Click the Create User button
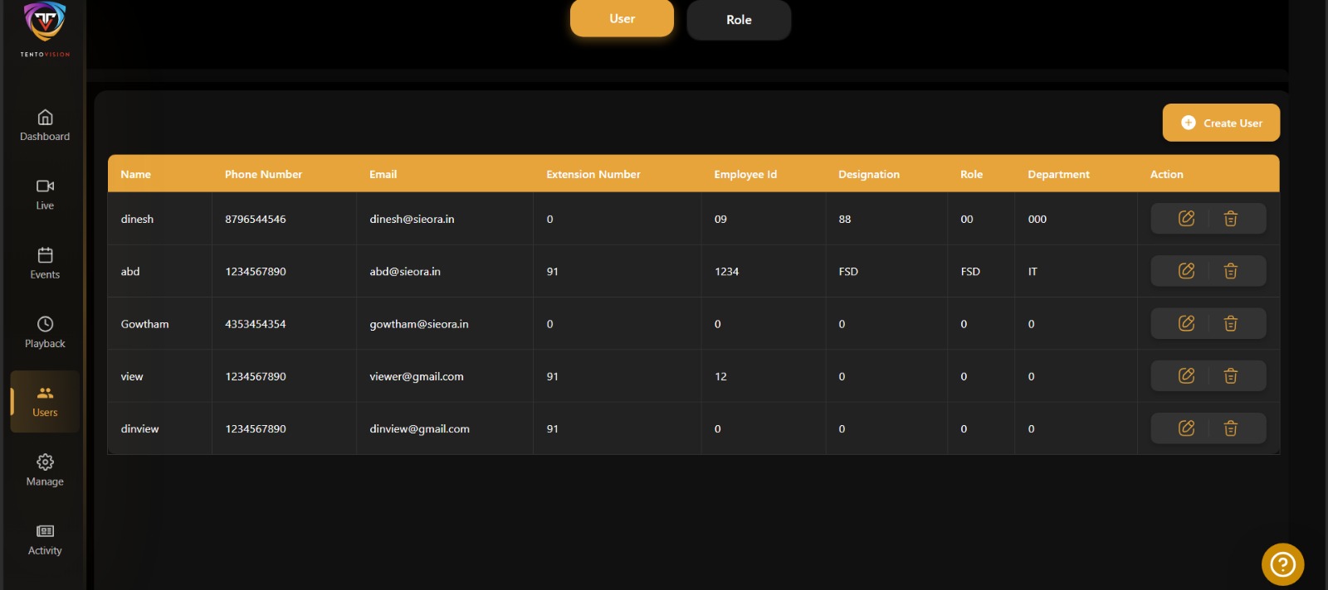Screen dimensions: 1328x590 click(x=1221, y=123)
